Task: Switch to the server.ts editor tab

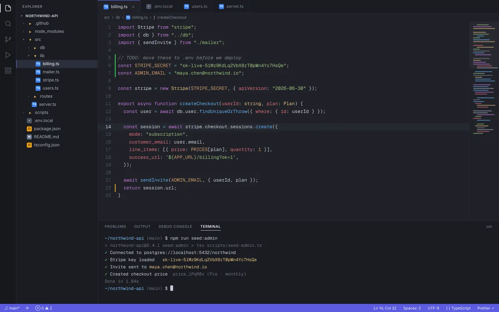Action: click(231, 6)
